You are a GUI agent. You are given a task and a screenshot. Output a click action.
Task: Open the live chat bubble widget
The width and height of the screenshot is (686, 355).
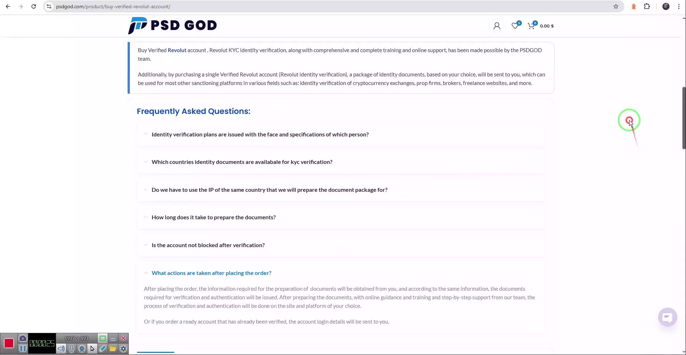pyautogui.click(x=667, y=317)
